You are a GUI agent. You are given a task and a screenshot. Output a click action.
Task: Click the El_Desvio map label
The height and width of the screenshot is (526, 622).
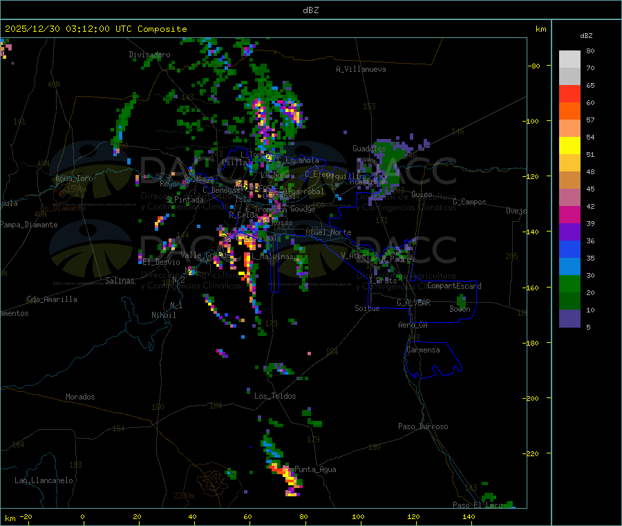click(x=161, y=262)
